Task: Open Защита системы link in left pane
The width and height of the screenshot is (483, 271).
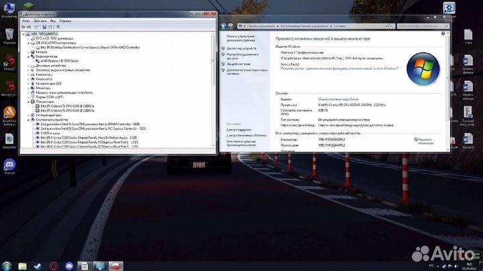Action: click(239, 63)
